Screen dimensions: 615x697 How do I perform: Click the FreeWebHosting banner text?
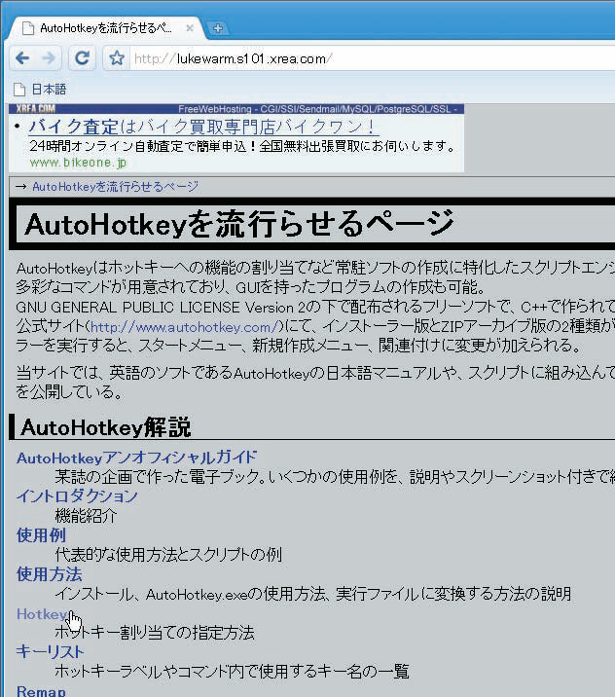coord(317,109)
